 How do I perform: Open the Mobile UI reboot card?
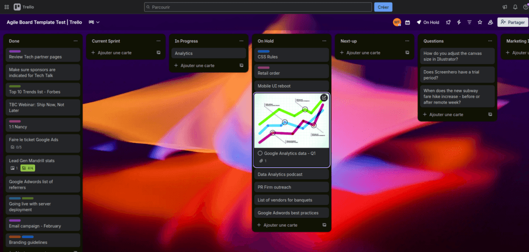tap(291, 86)
